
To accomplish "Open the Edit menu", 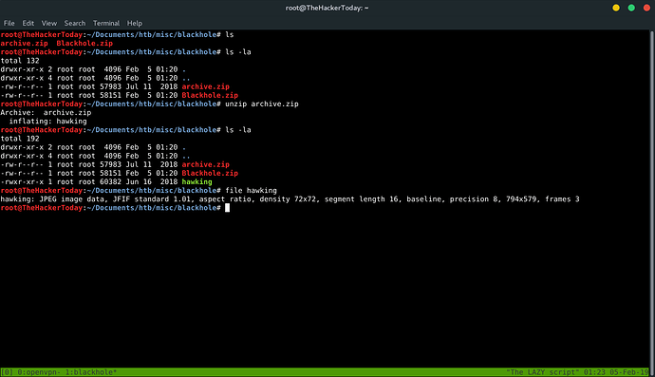I will pos(28,23).
